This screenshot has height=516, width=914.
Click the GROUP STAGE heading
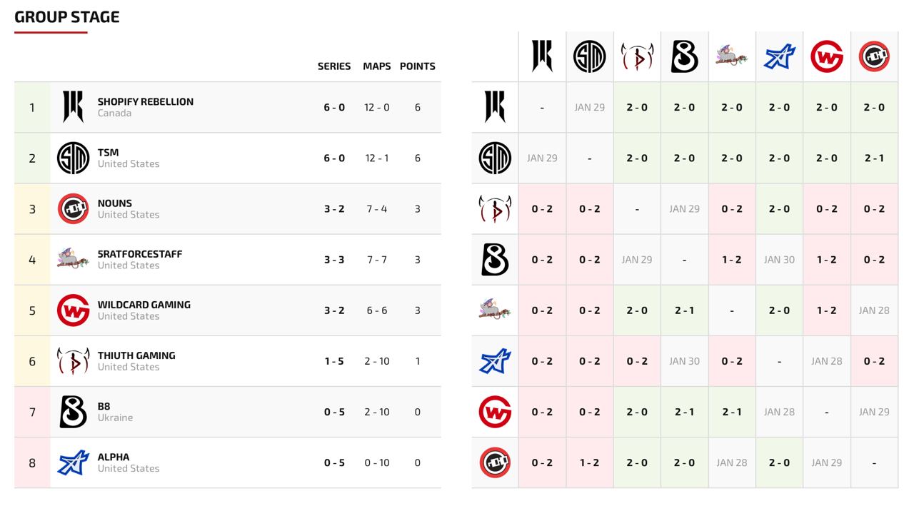coord(67,17)
